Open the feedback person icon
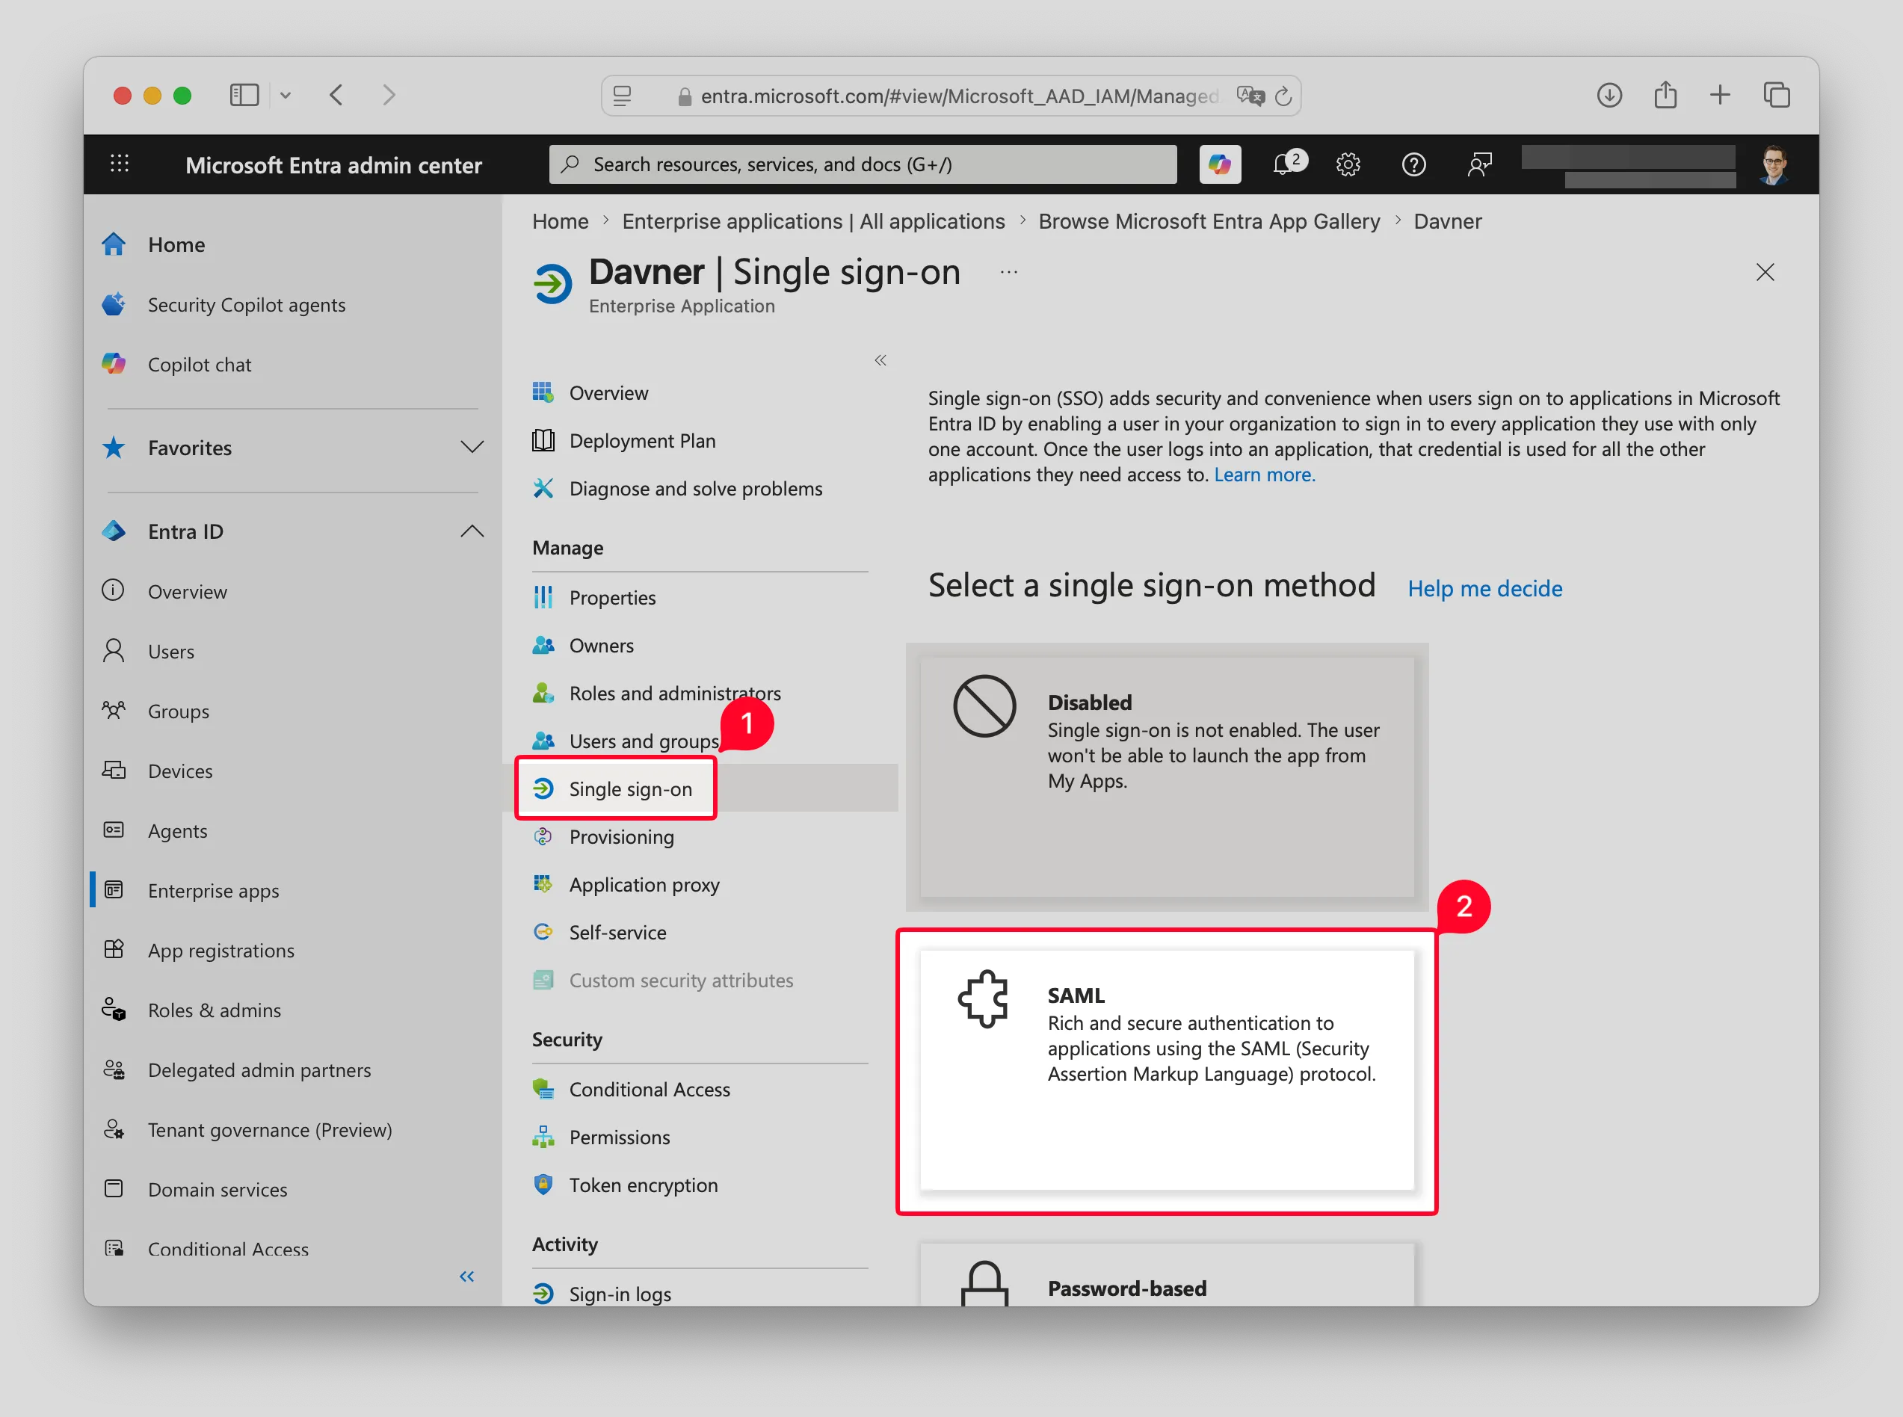 click(x=1479, y=164)
